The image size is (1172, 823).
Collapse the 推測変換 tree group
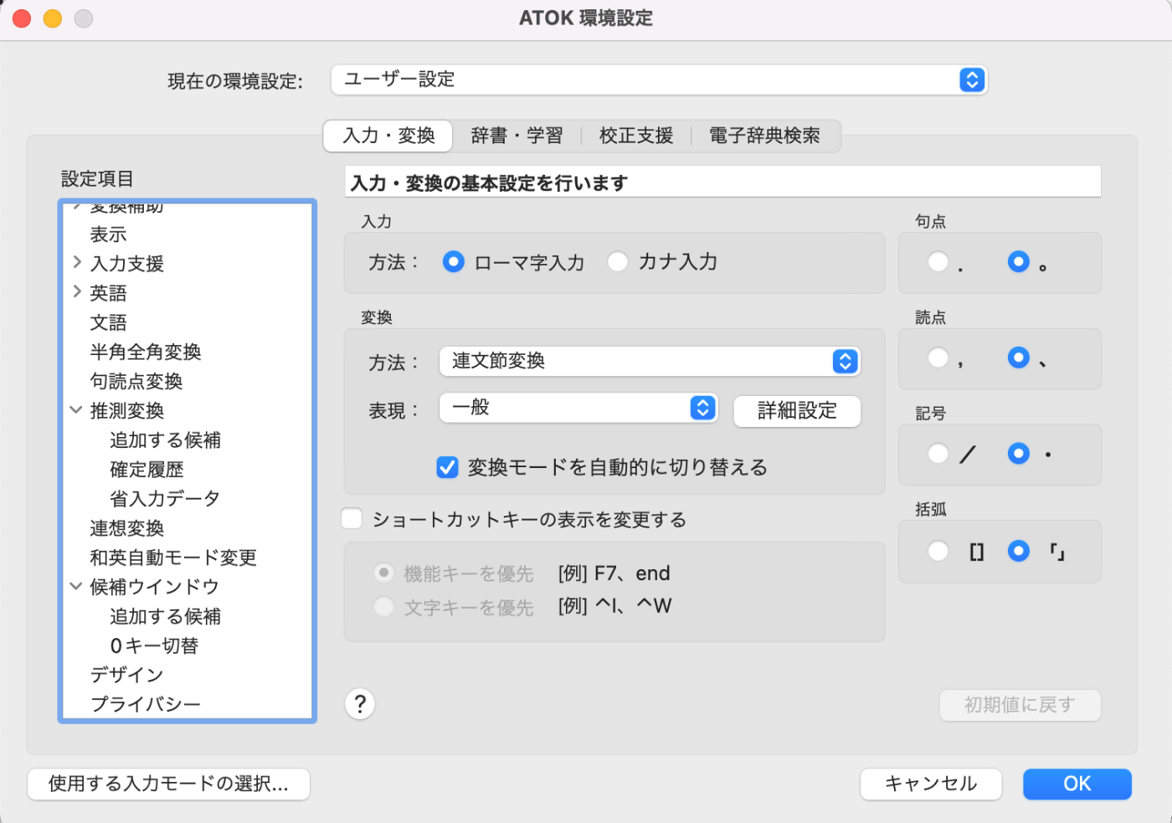click(76, 410)
